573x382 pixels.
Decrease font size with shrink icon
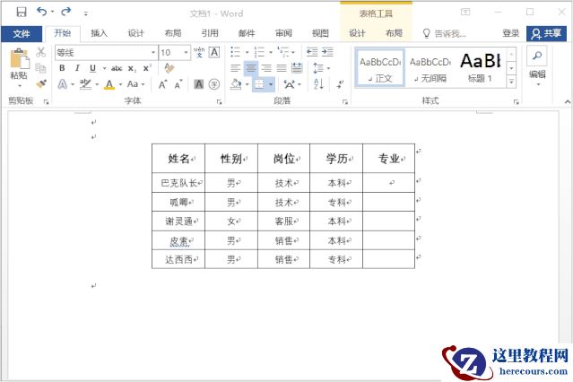point(178,84)
